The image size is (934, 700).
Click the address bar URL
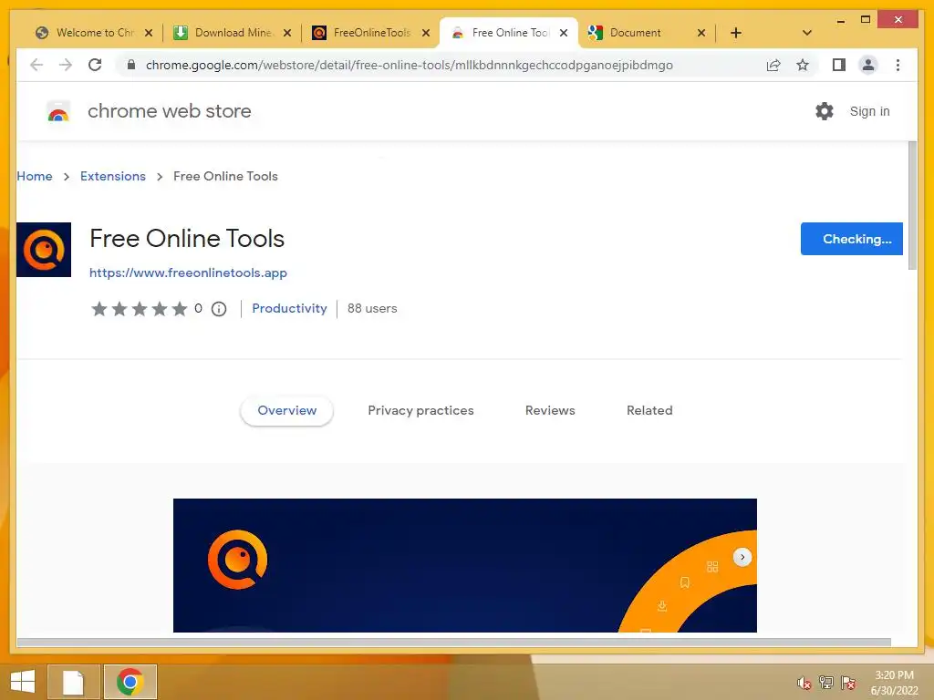tap(410, 65)
